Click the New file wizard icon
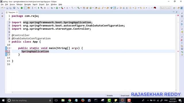 coord(2,8)
